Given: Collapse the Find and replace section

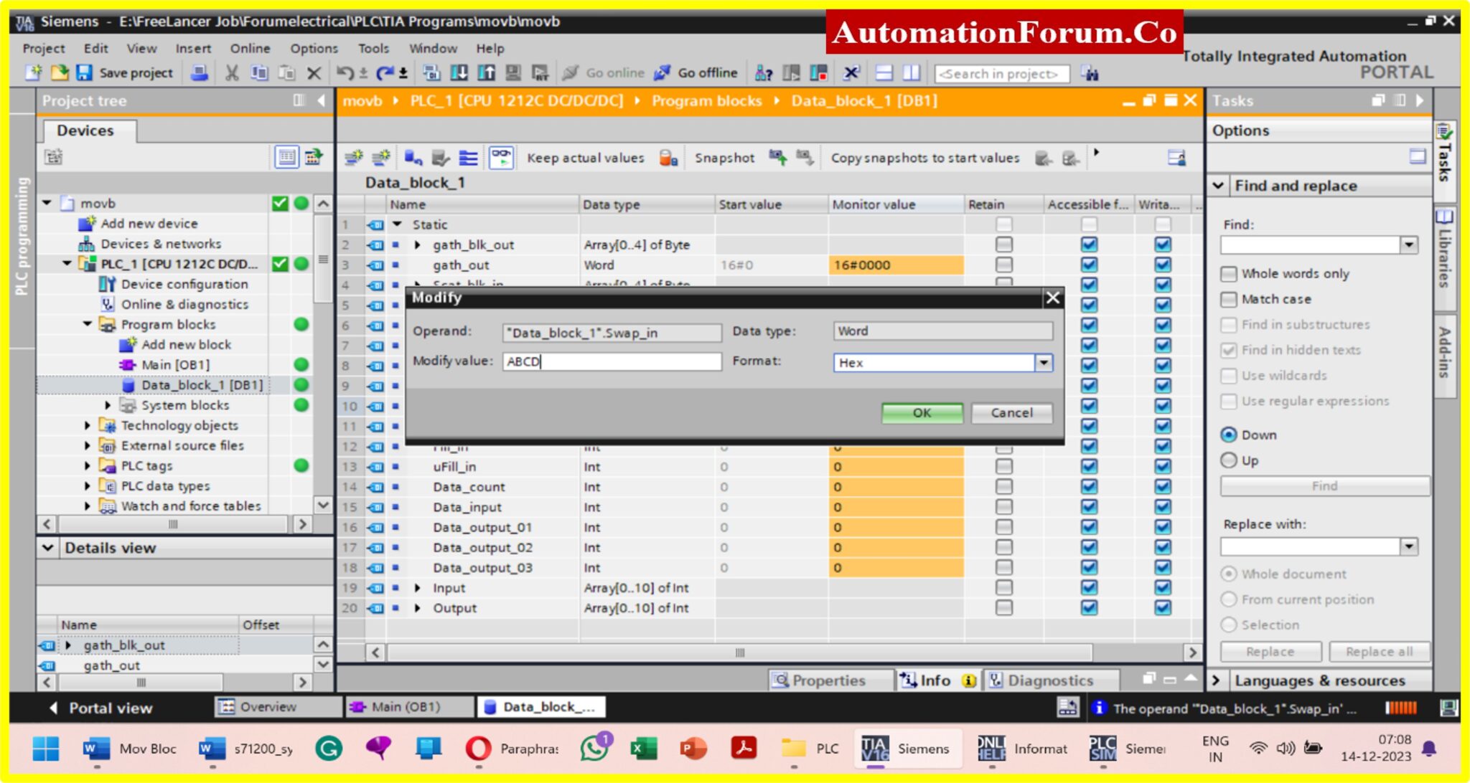Looking at the screenshot, I should point(1218,186).
